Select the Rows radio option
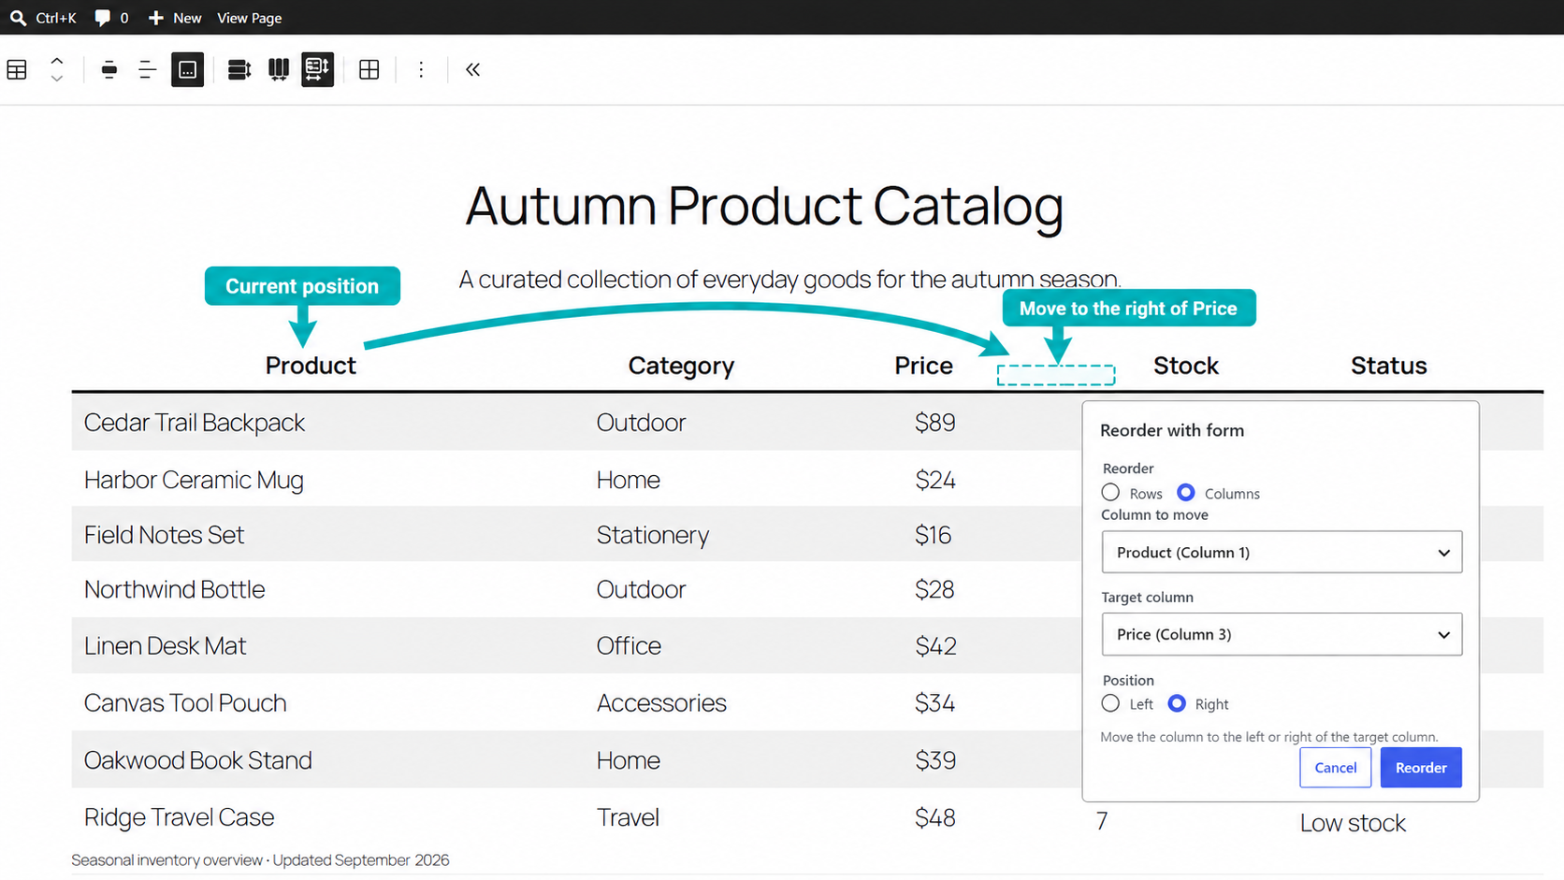 [x=1110, y=492]
